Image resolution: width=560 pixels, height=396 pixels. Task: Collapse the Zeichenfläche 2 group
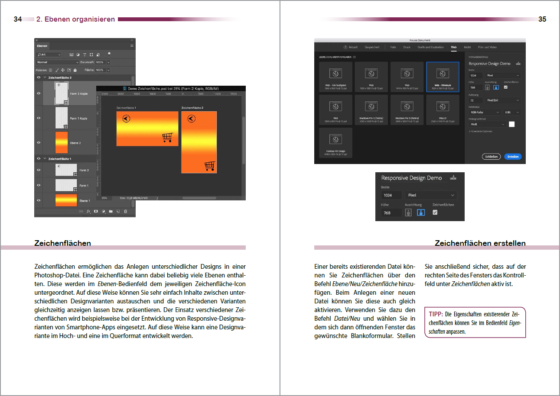44,77
